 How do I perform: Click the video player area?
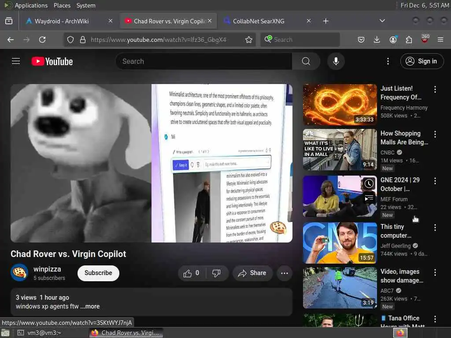pos(152,163)
